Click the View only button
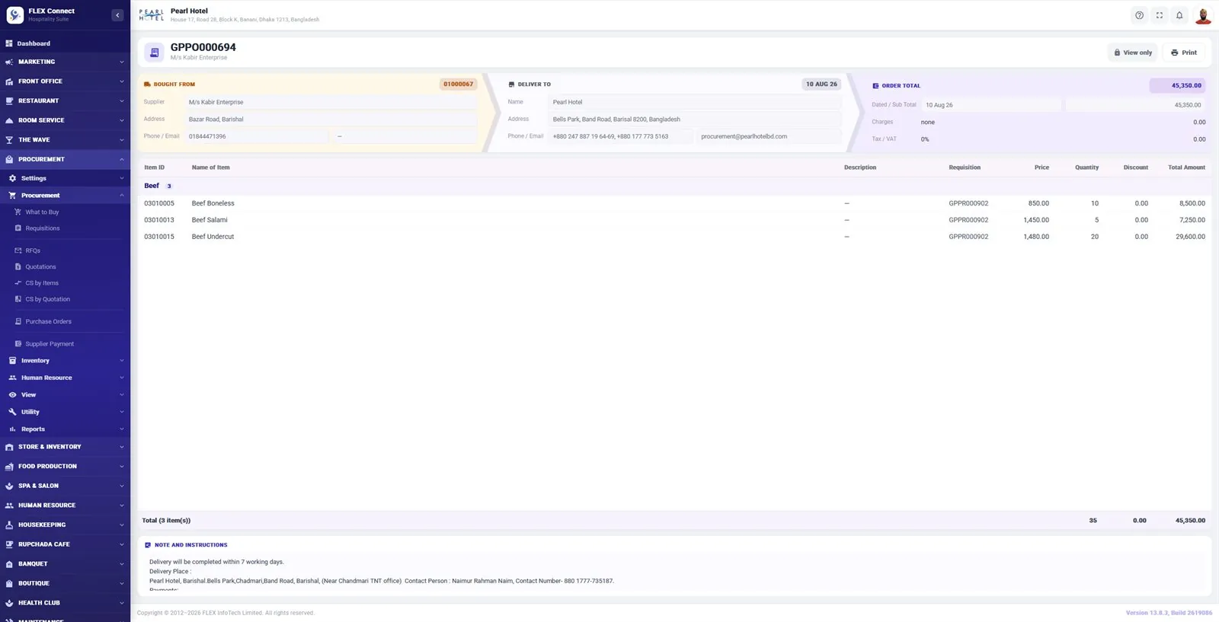The height and width of the screenshot is (622, 1219). (1132, 53)
